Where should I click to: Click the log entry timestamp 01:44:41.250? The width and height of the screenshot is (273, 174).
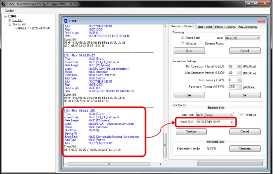tap(87, 111)
